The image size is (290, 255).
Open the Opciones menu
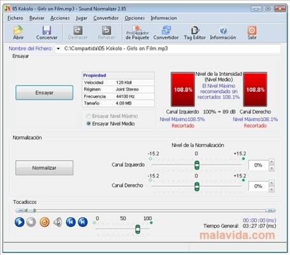point(134,18)
